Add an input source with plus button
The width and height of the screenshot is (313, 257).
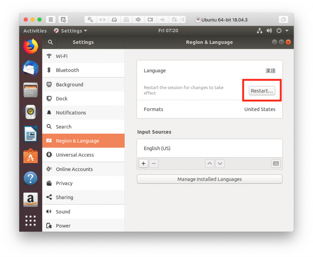(x=143, y=164)
